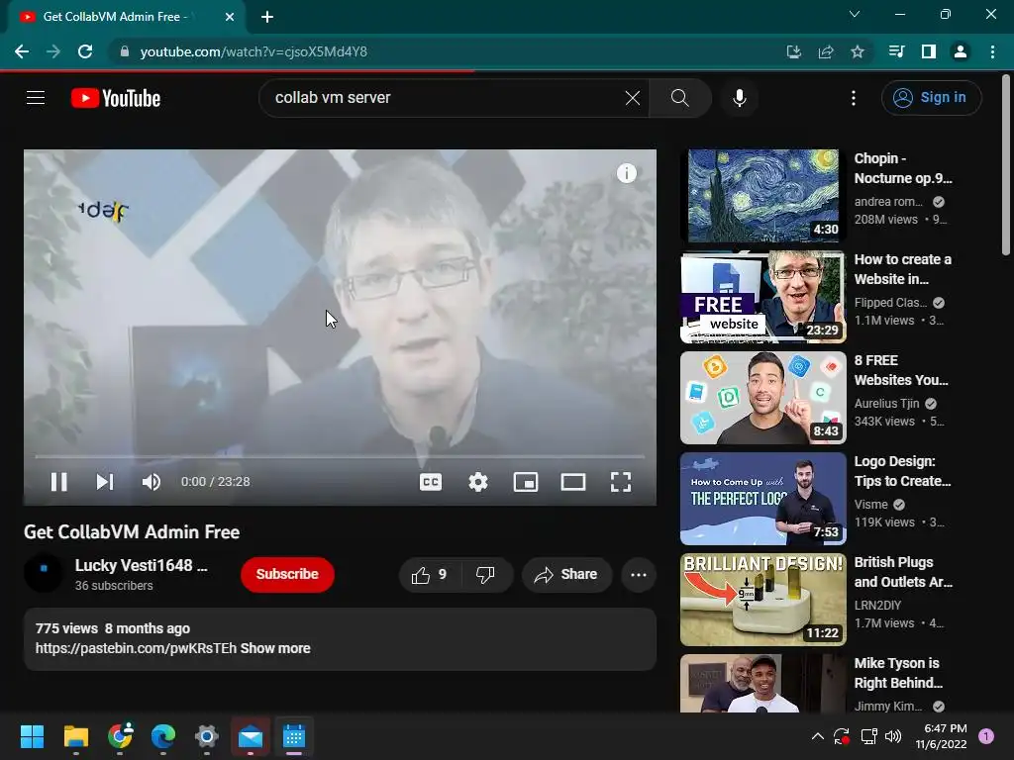Image resolution: width=1014 pixels, height=760 pixels.
Task: Open the YouTube hamburger guide menu
Action: [36, 98]
